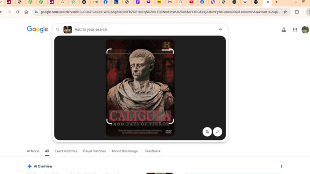Switch to the teal star icon tab

click(x=73, y=2)
